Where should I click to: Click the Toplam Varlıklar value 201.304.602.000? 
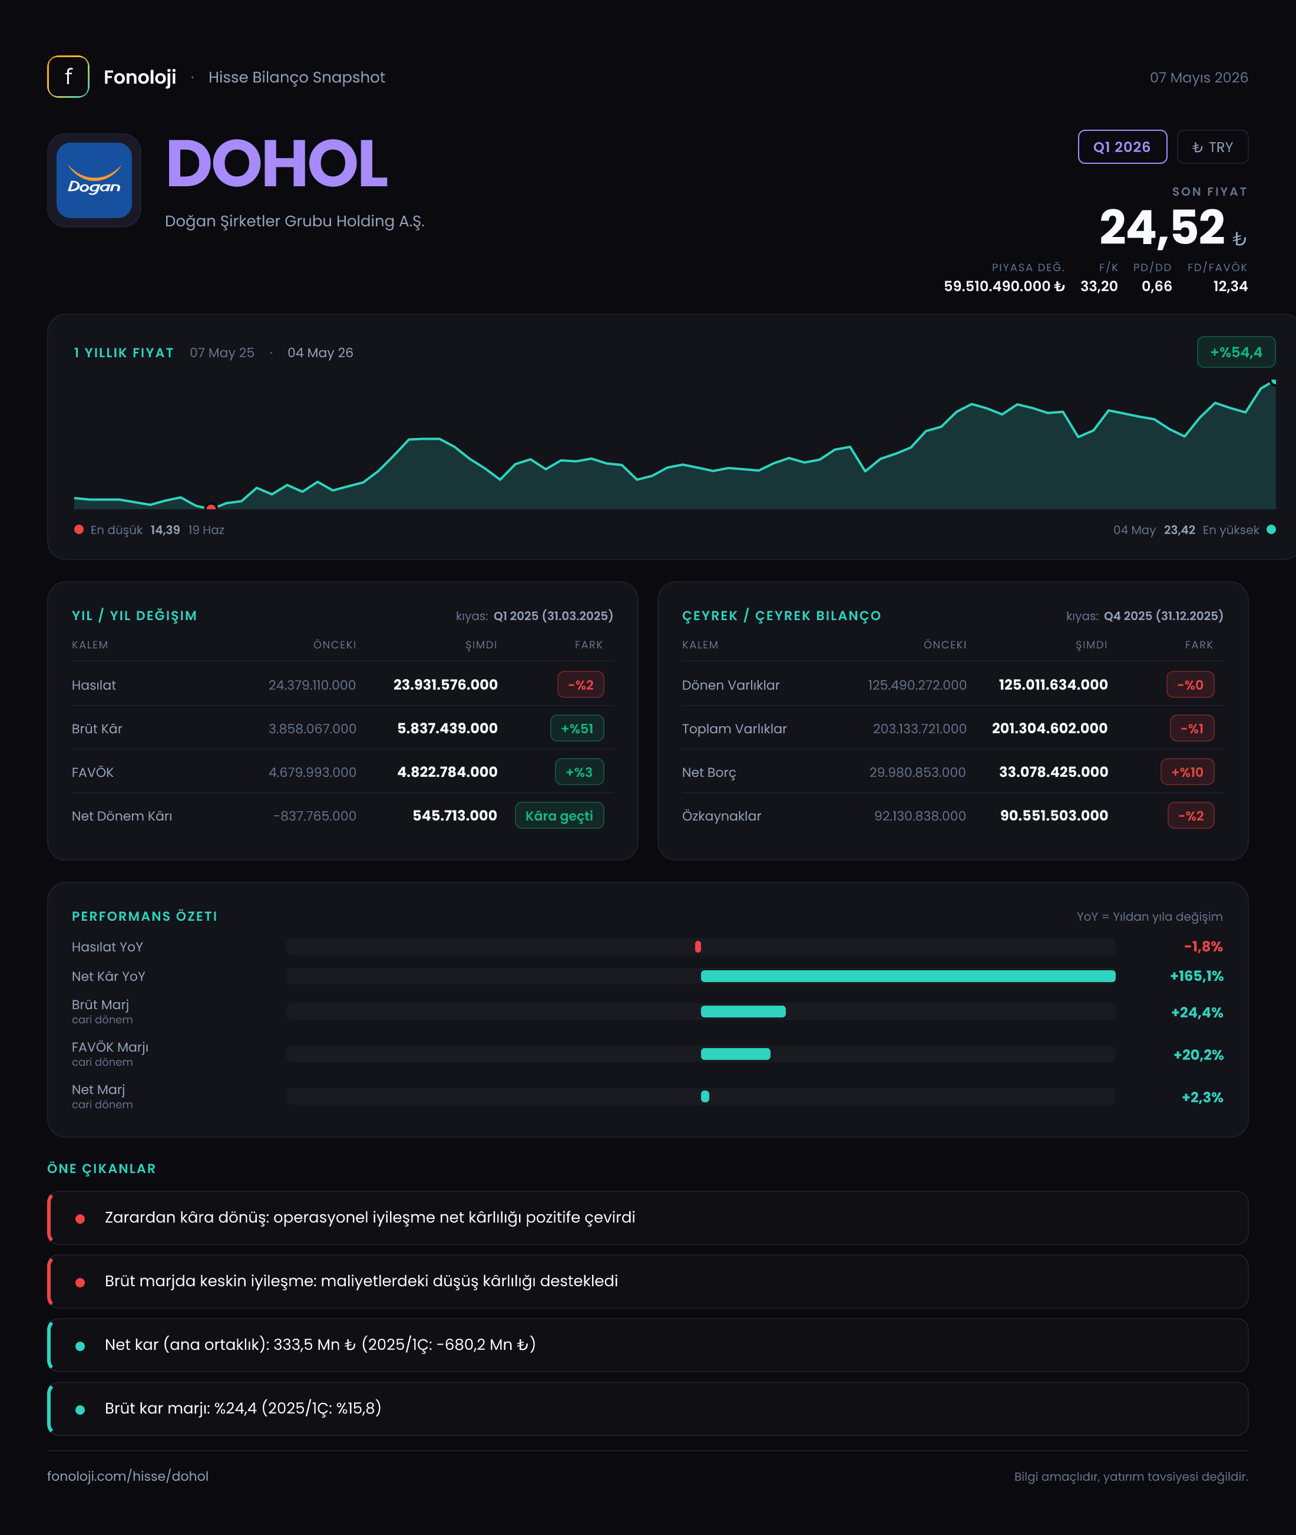point(1050,728)
